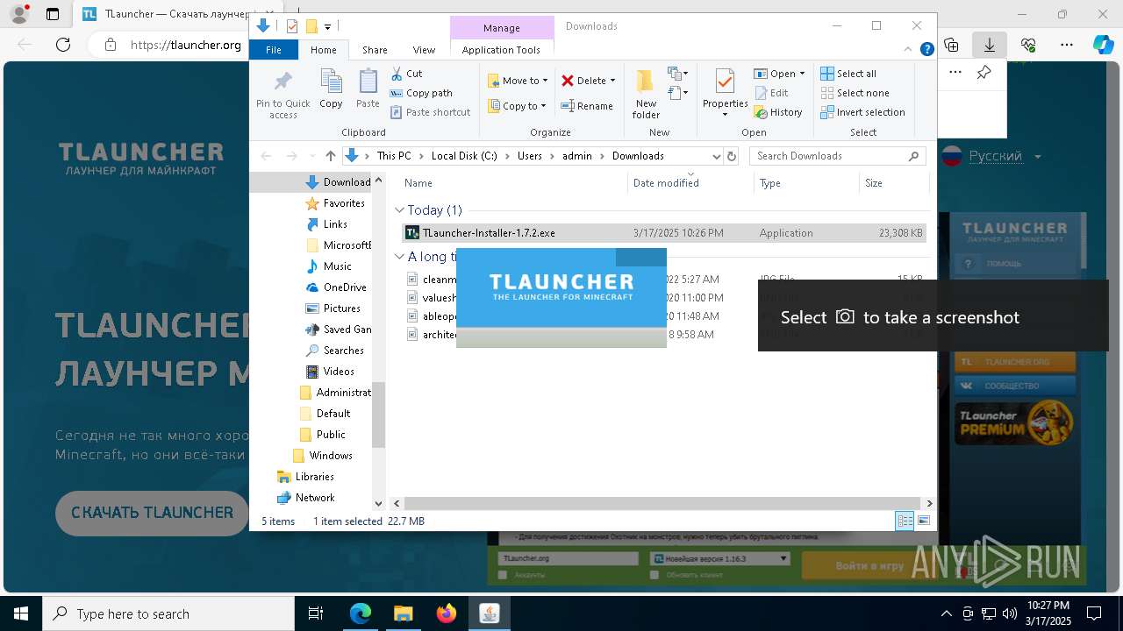
Task: Sort by the Size column
Action: coord(893,183)
